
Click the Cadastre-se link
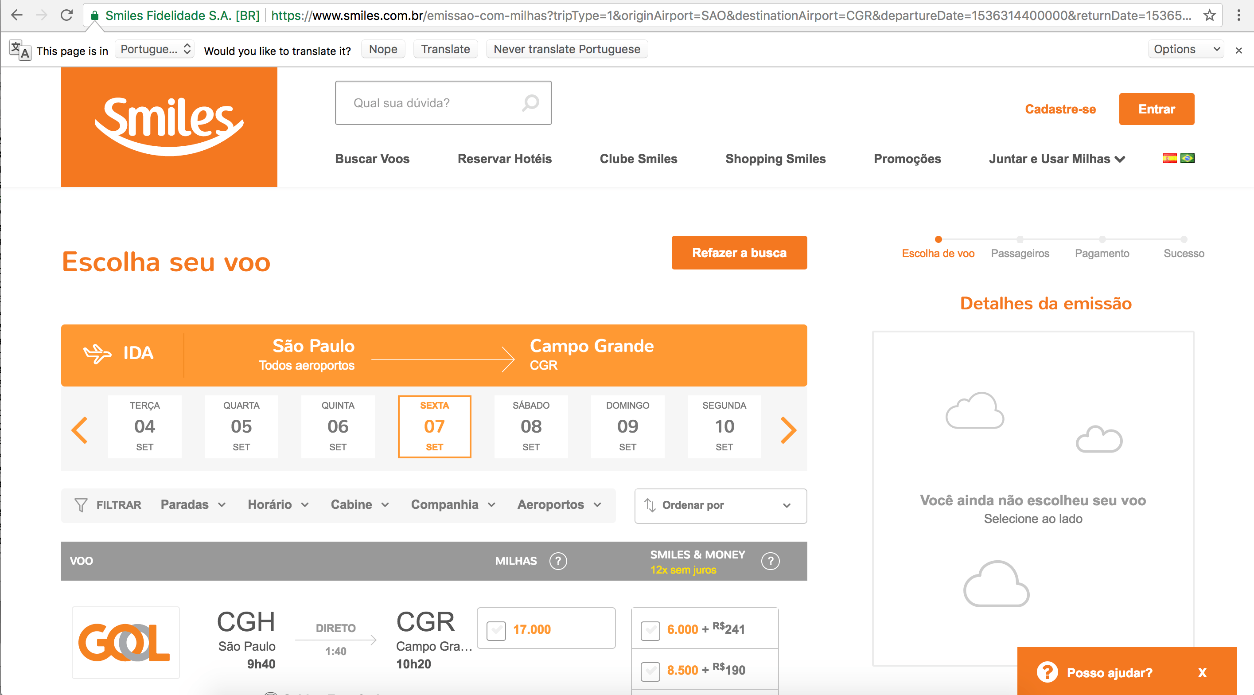[x=1060, y=109]
